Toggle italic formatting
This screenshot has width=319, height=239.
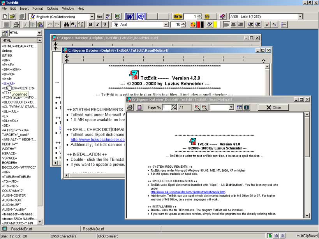(98, 25)
